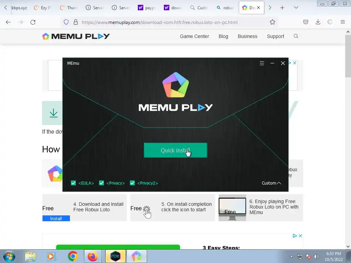
Task: Open Game Center in site navigation
Action: [194, 36]
